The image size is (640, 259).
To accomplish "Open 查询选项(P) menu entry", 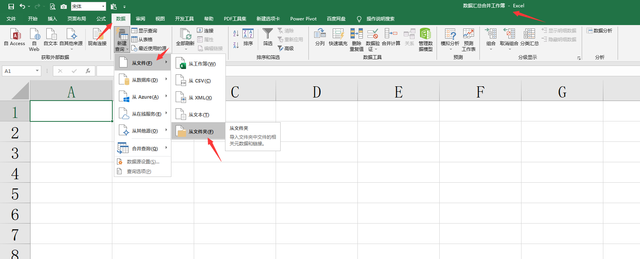I will pyautogui.click(x=143, y=171).
